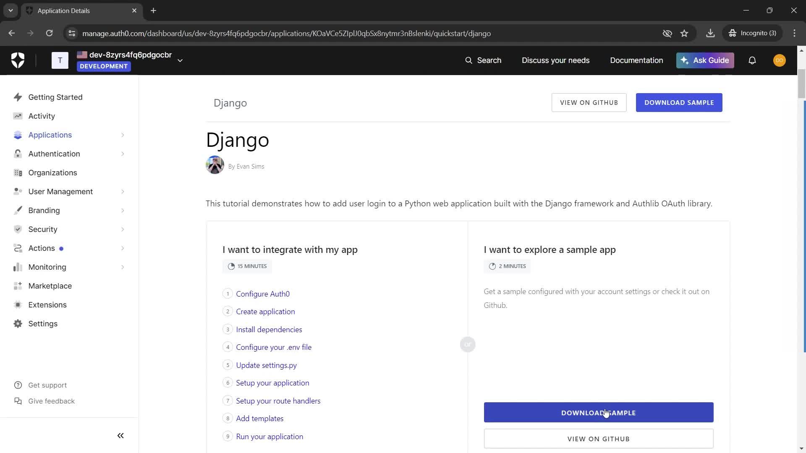Click Evan Sims author avatar

point(215,165)
